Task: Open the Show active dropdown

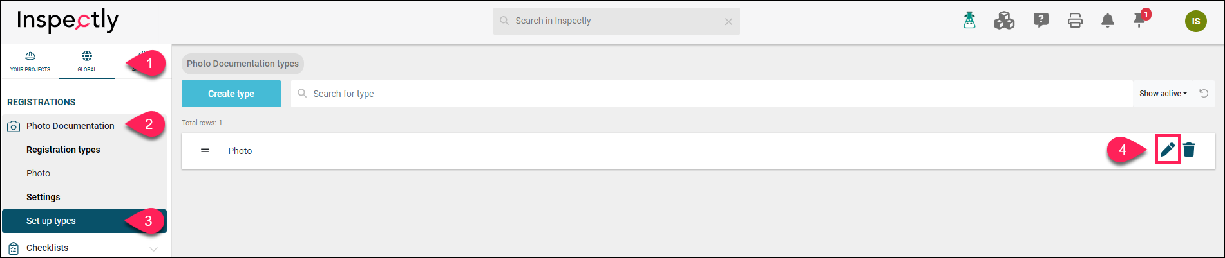Action: pos(1163,94)
